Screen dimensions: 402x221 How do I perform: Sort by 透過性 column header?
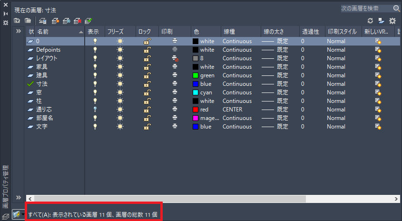[x=312, y=32]
